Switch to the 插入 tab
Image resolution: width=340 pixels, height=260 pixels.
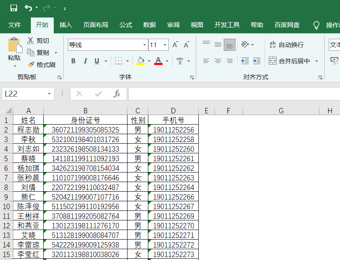tap(66, 25)
